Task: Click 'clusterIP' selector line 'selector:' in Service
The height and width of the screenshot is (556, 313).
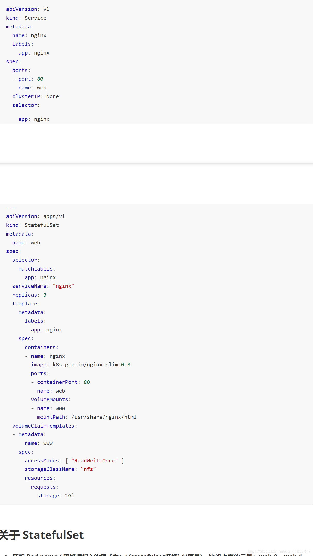Action: pyautogui.click(x=26, y=105)
